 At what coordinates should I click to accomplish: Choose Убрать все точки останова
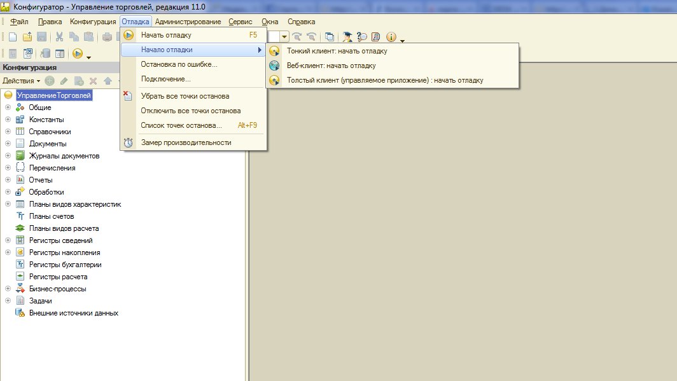click(193, 96)
